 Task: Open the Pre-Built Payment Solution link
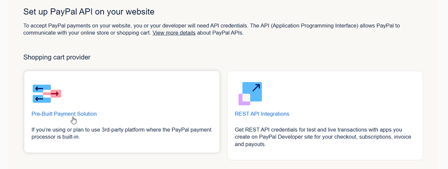pyautogui.click(x=64, y=113)
